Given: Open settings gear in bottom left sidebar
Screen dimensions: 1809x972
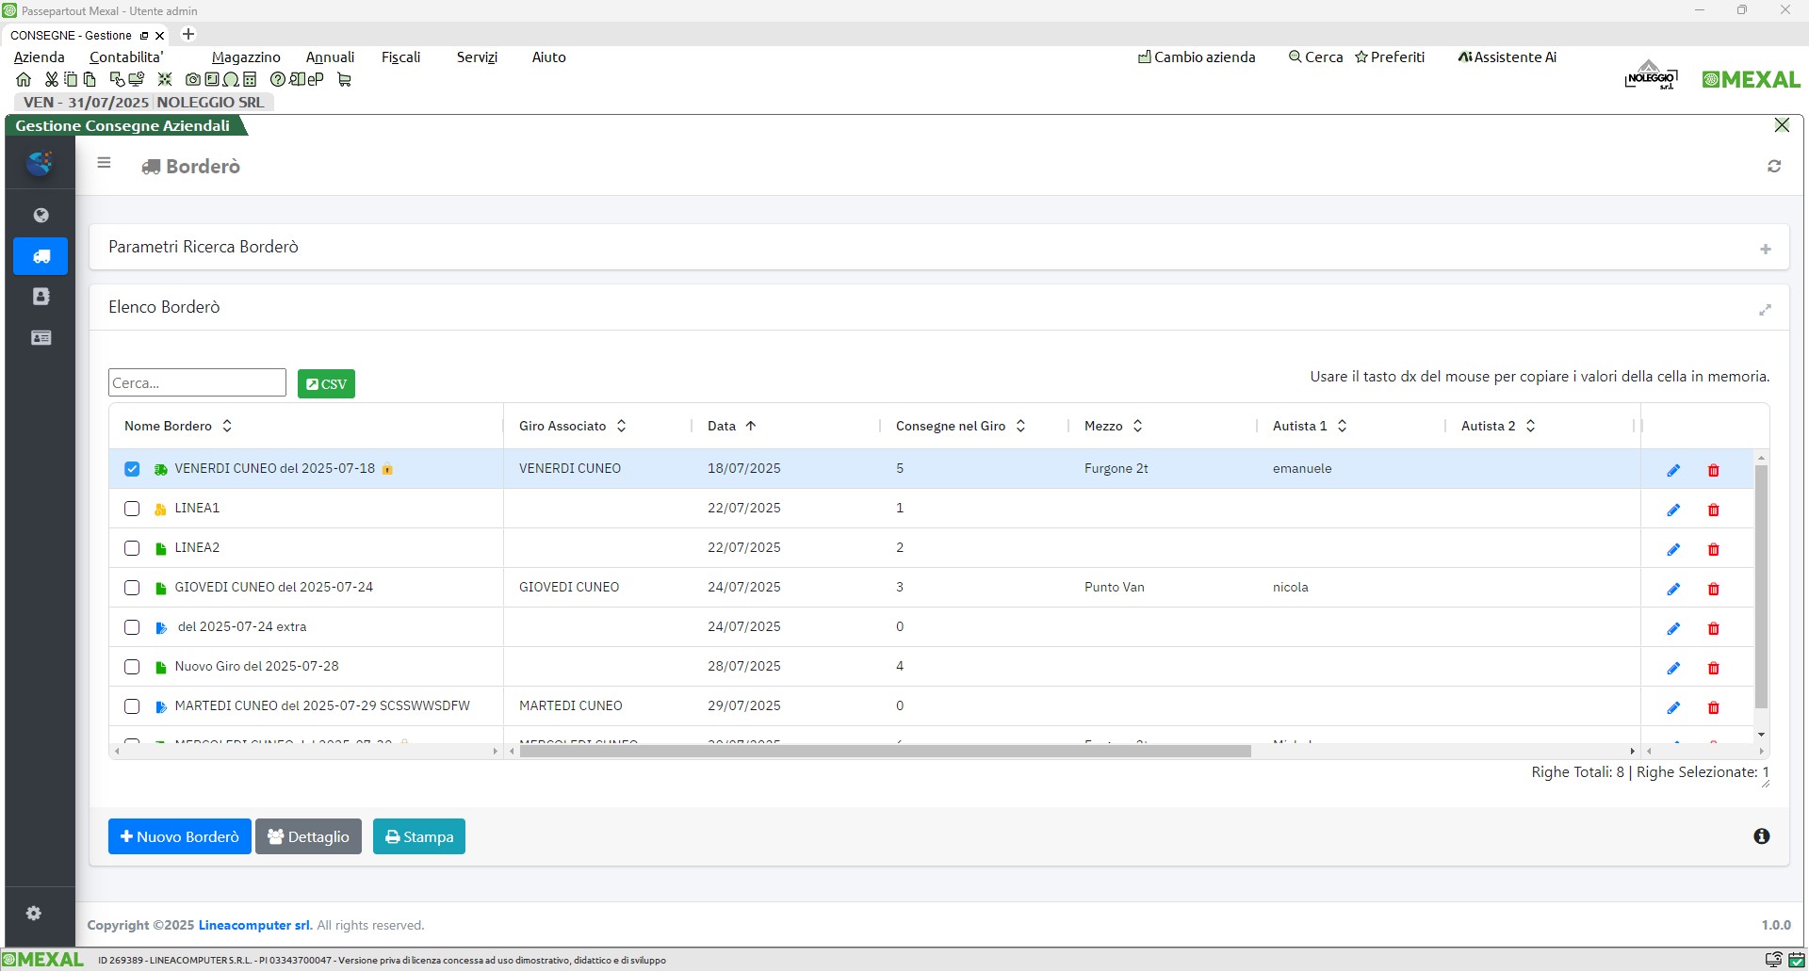Looking at the screenshot, I should (34, 913).
